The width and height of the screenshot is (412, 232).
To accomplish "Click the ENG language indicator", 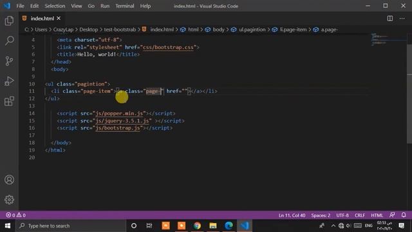I will click(x=369, y=226).
